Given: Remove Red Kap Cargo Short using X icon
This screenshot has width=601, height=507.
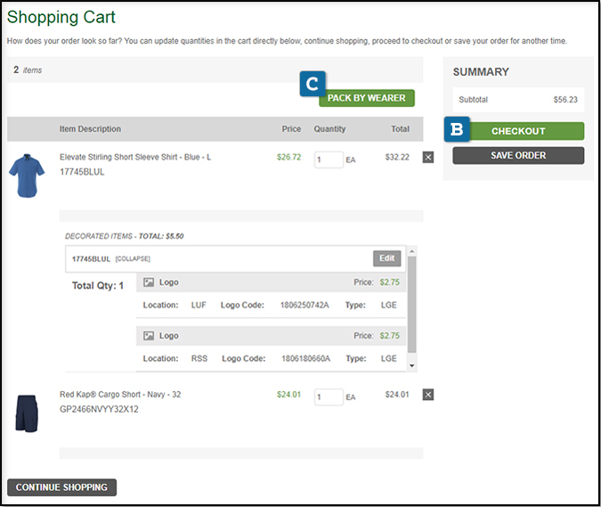Looking at the screenshot, I should tap(428, 395).
